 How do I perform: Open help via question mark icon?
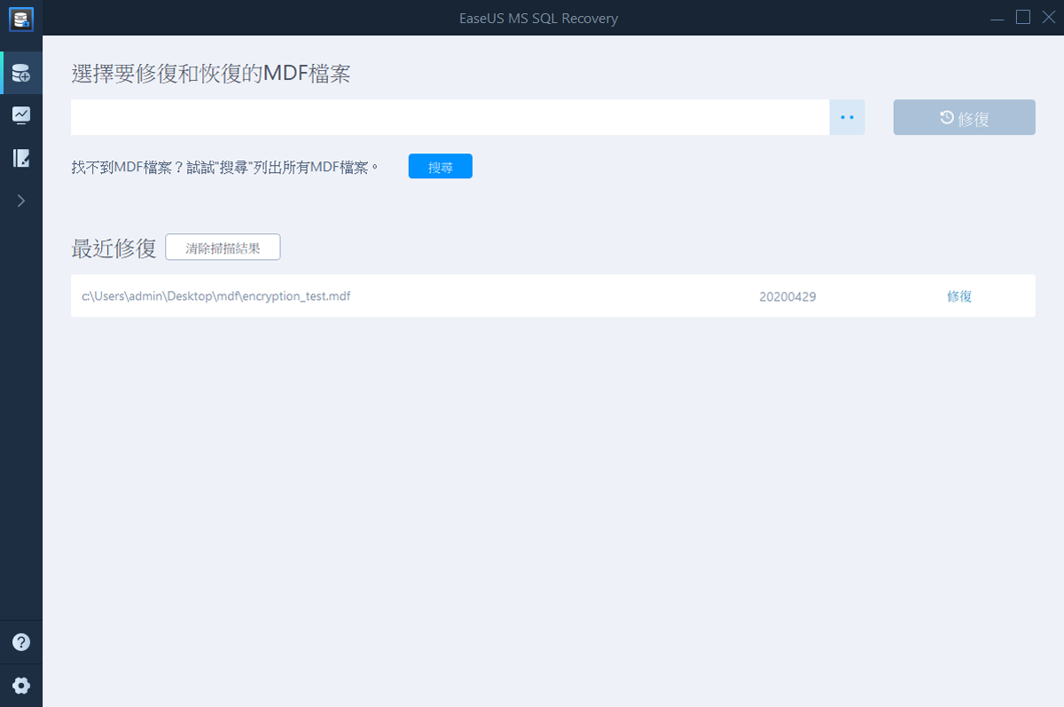coord(21,642)
